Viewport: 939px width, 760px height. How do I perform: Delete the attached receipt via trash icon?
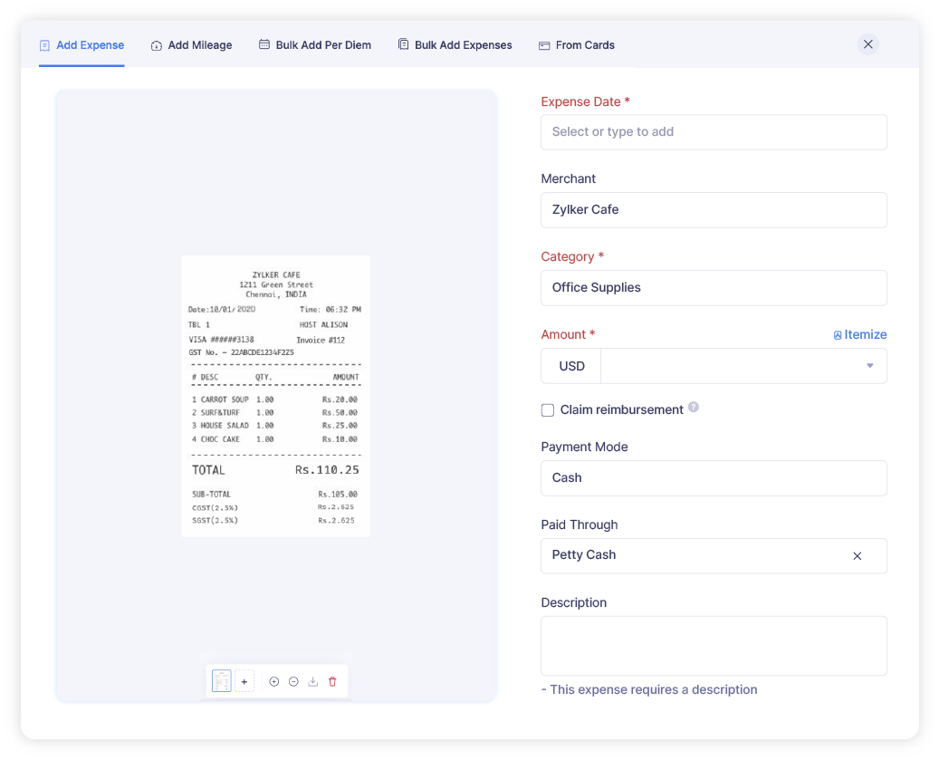tap(332, 681)
